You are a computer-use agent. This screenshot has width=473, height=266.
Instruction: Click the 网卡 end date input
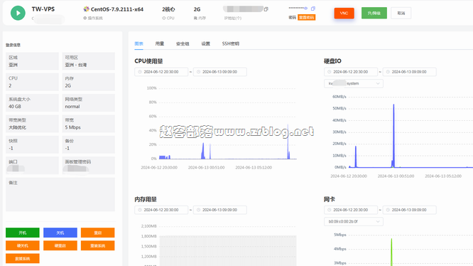(409, 210)
